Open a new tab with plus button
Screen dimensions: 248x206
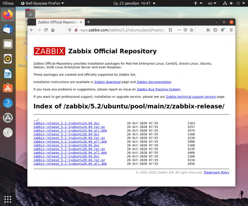(89, 22)
